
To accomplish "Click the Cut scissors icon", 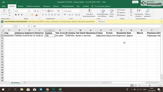I will point(9,10).
